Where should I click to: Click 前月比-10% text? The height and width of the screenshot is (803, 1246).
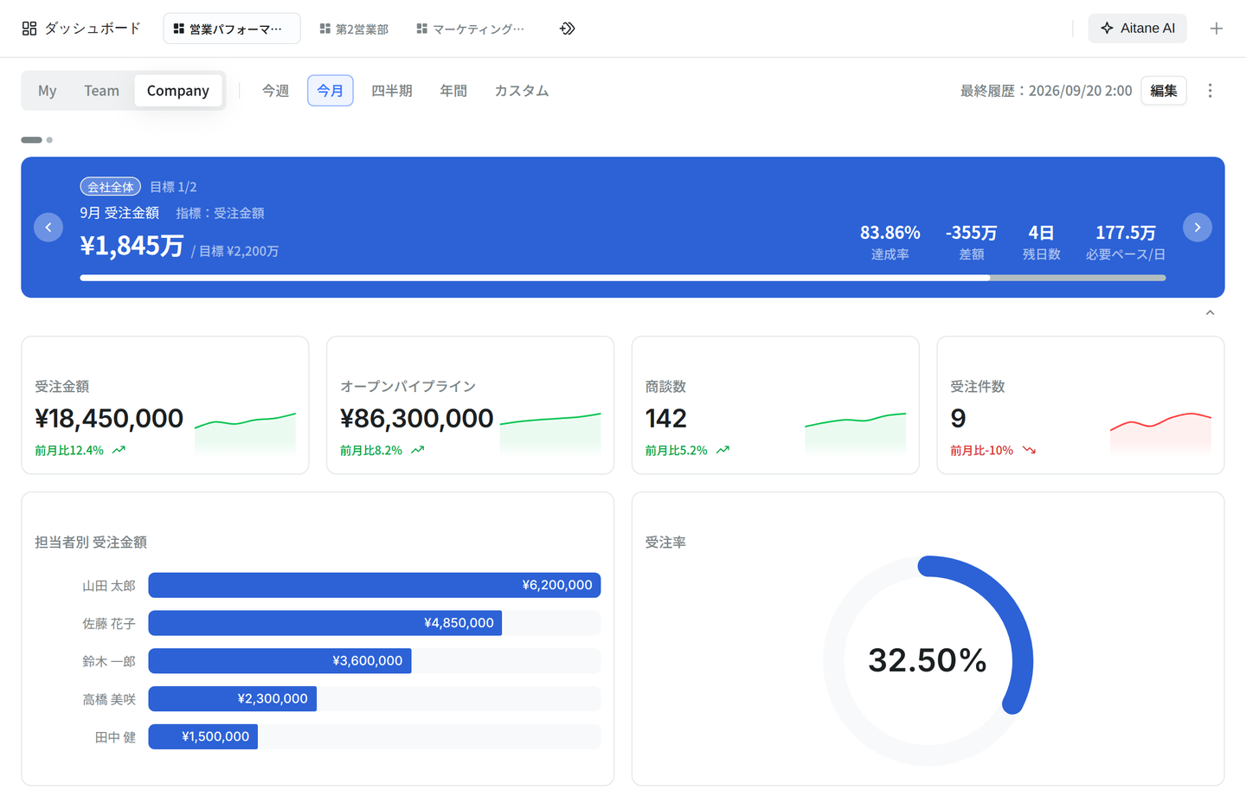pyautogui.click(x=982, y=450)
